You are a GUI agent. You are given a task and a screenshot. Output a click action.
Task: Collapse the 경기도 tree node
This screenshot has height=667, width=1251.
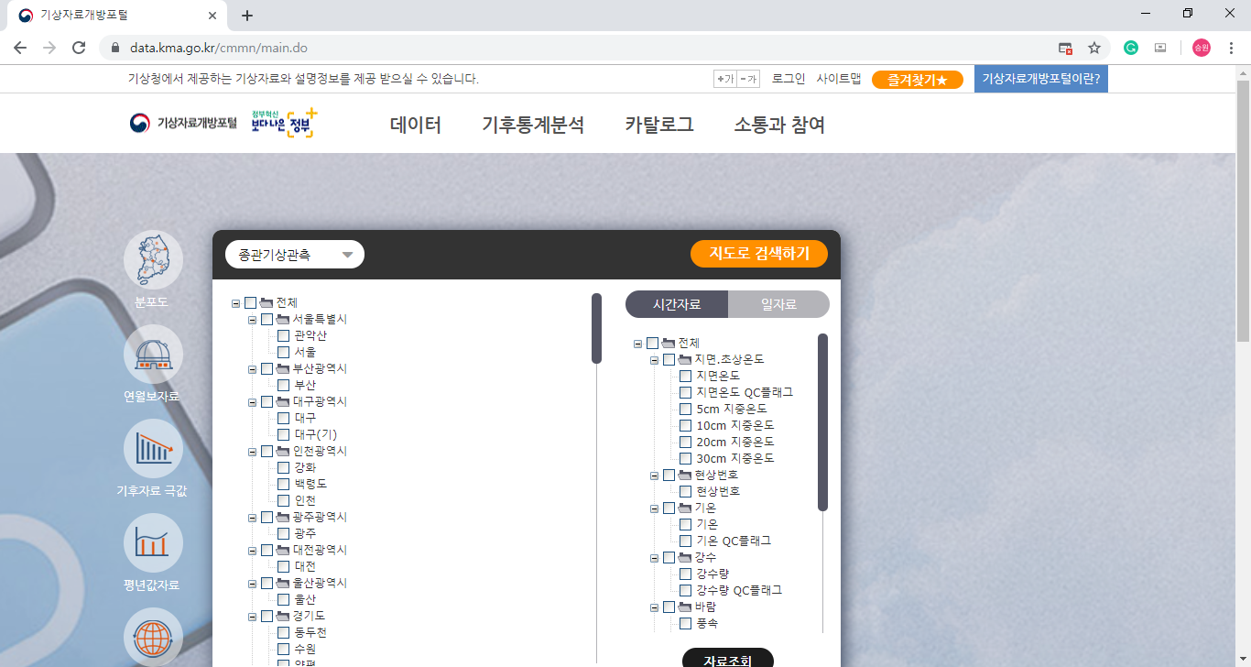click(x=253, y=616)
